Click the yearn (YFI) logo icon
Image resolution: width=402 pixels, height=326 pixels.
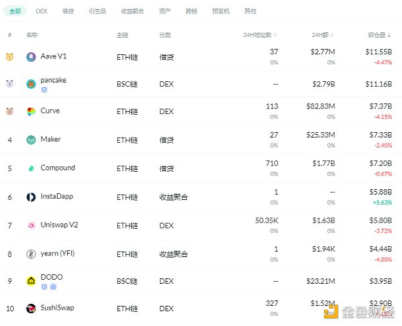pyautogui.click(x=31, y=254)
